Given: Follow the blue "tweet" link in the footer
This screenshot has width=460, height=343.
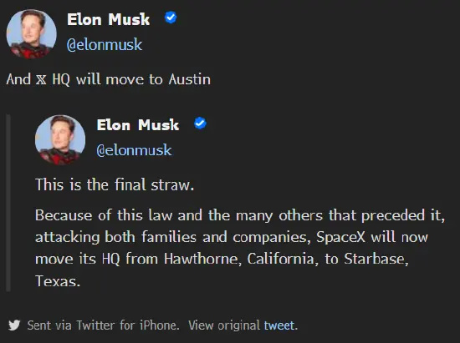Looking at the screenshot, I should (x=279, y=325).
